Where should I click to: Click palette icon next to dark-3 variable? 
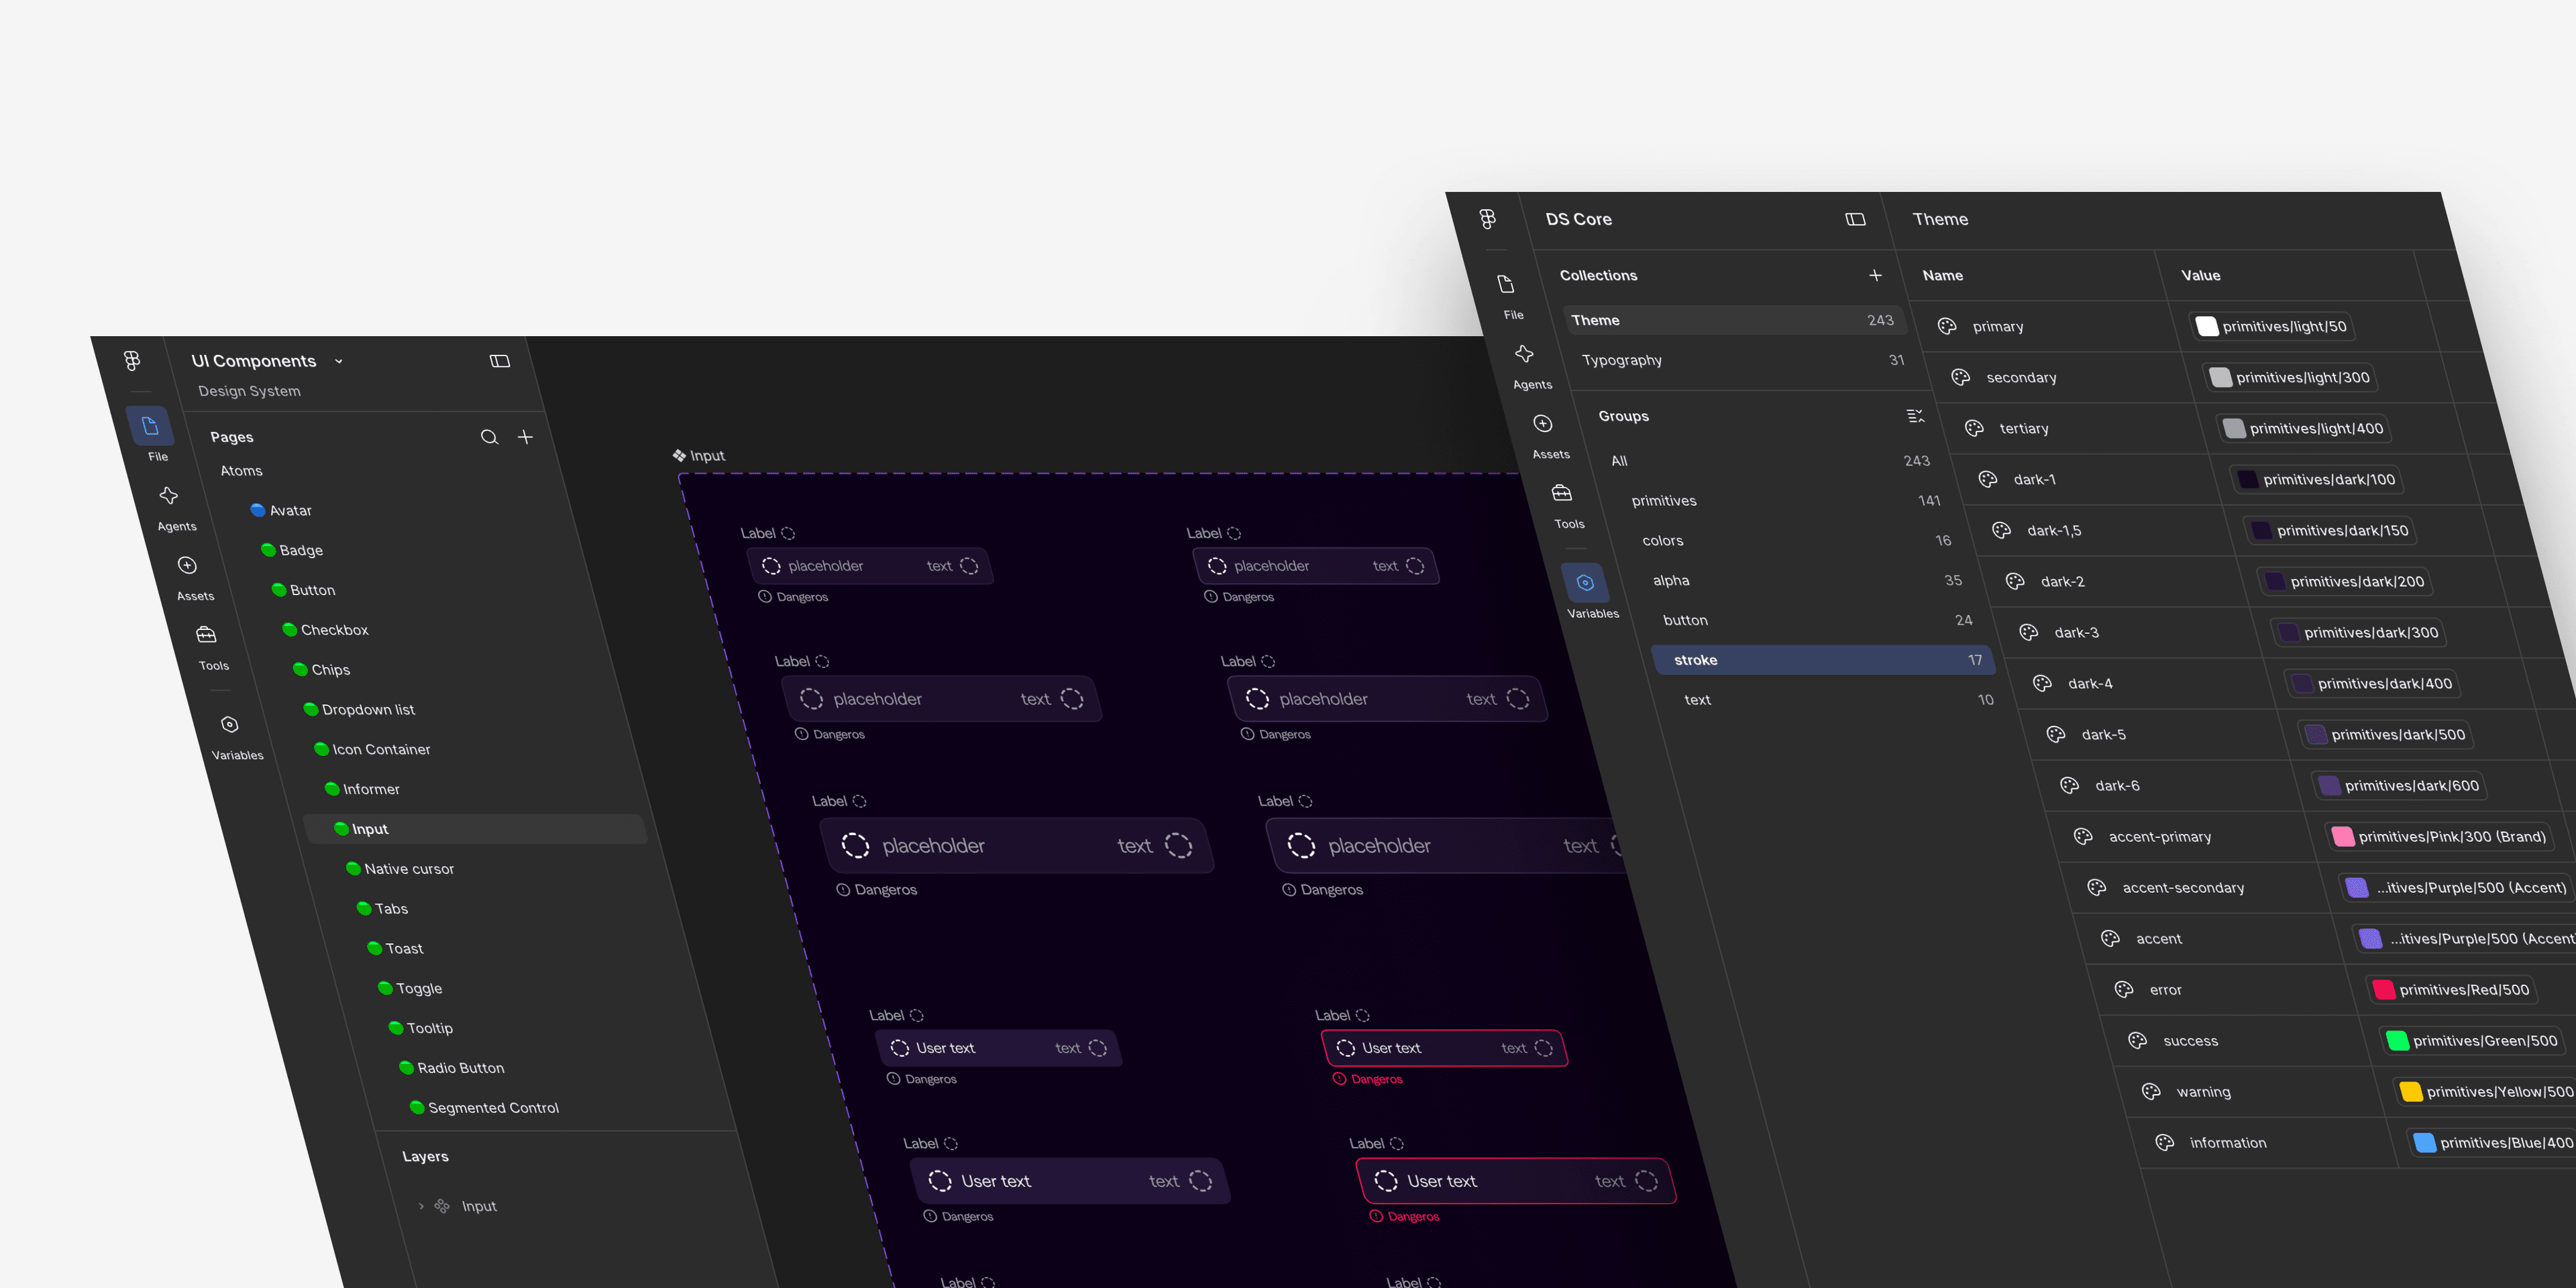[x=2028, y=632]
